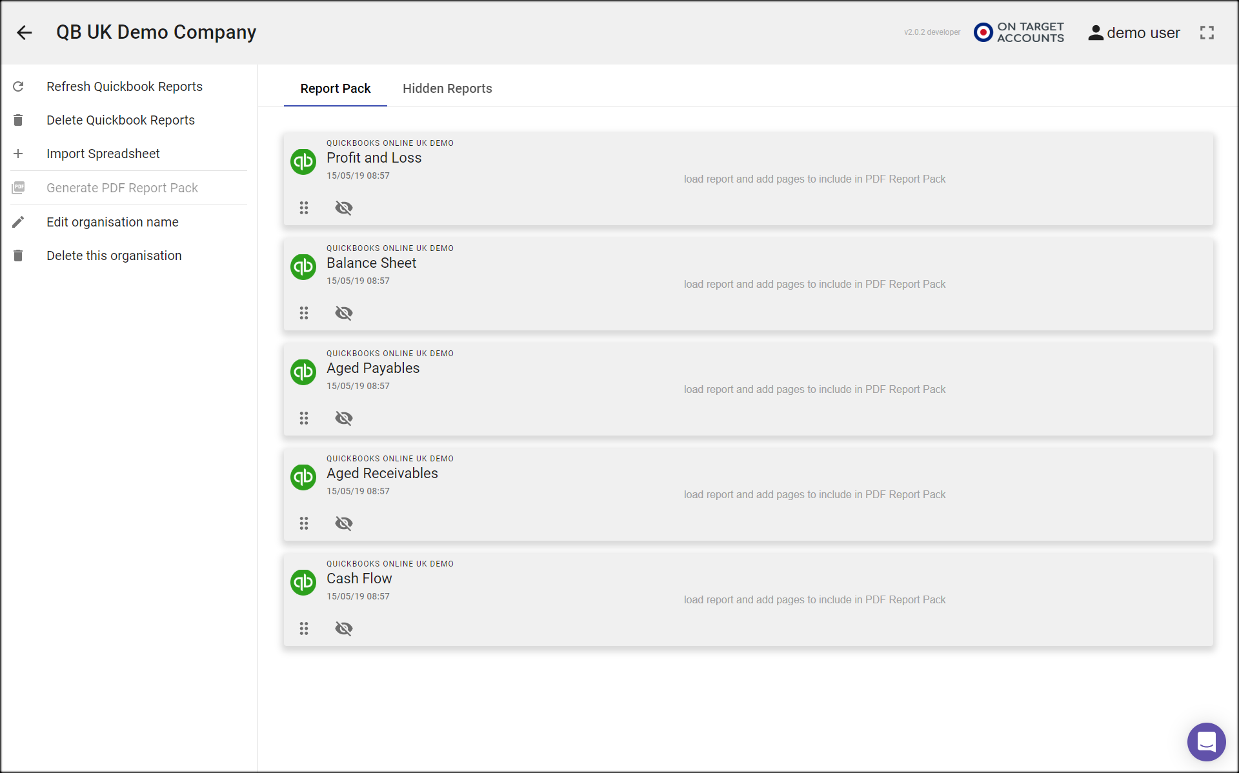Hide the Aged Payables report
The image size is (1239, 773).
coord(344,418)
